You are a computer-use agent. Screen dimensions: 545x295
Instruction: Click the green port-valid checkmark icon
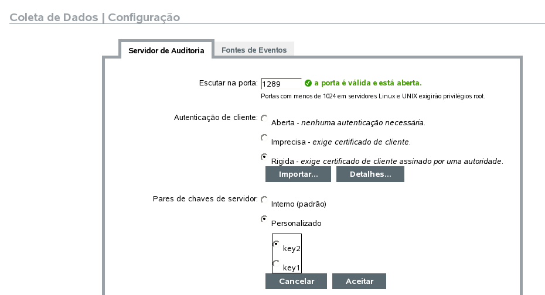[x=308, y=83]
